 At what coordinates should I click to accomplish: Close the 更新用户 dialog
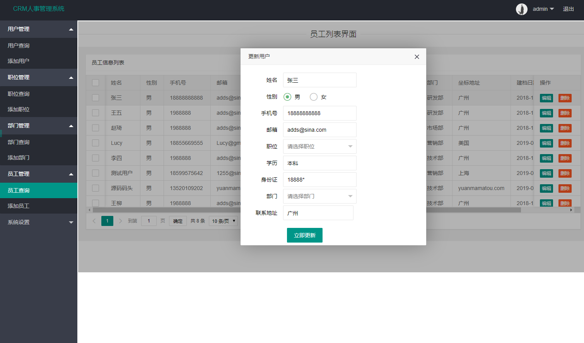[x=417, y=56]
